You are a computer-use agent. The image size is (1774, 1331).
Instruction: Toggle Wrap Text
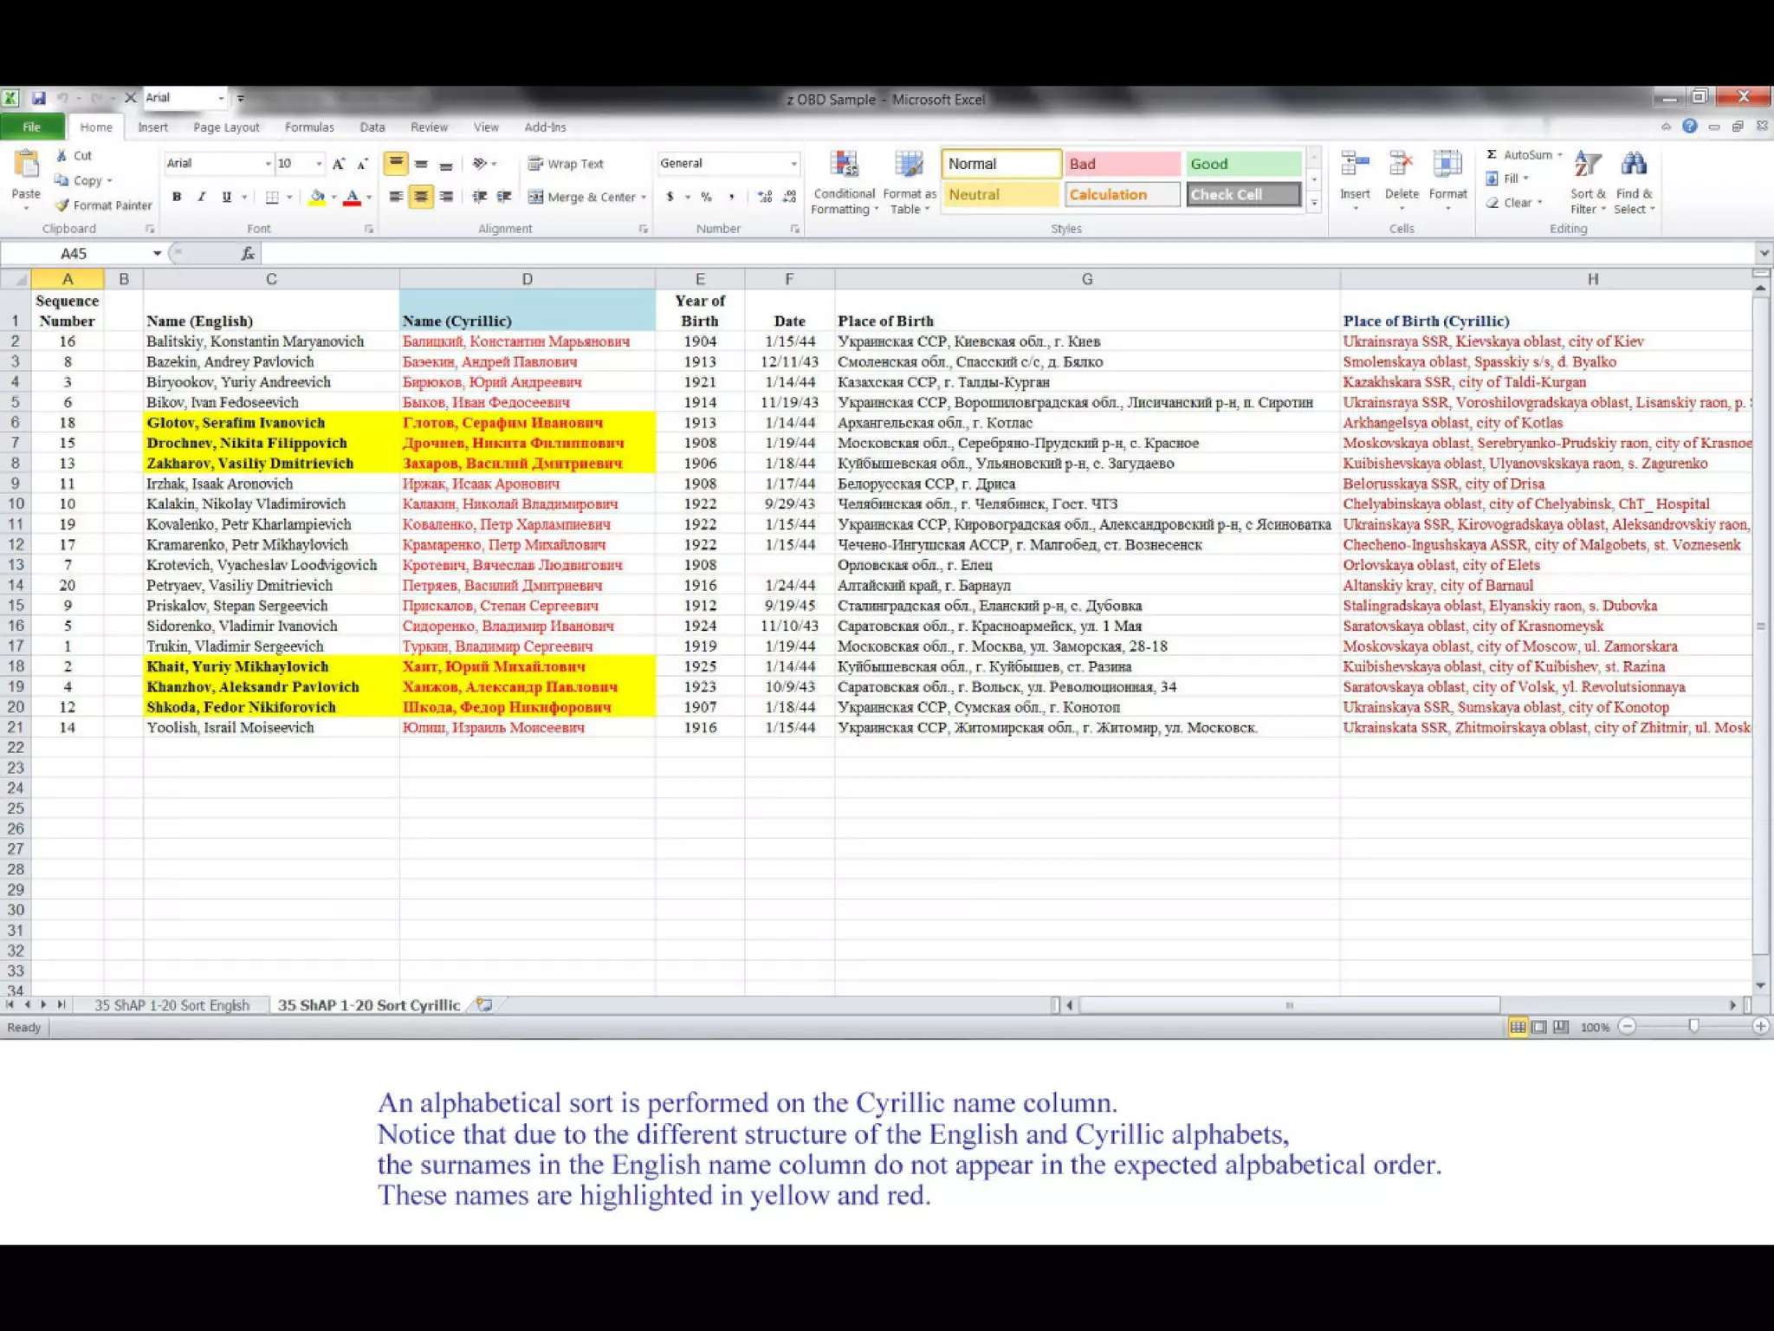[565, 164]
